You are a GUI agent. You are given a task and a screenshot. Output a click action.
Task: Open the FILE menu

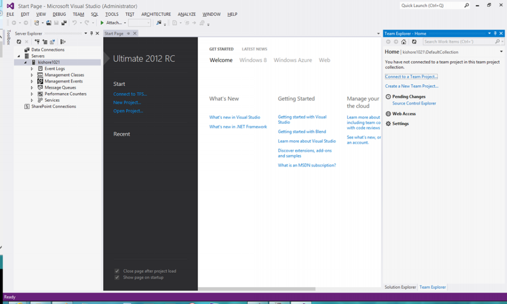(11, 14)
